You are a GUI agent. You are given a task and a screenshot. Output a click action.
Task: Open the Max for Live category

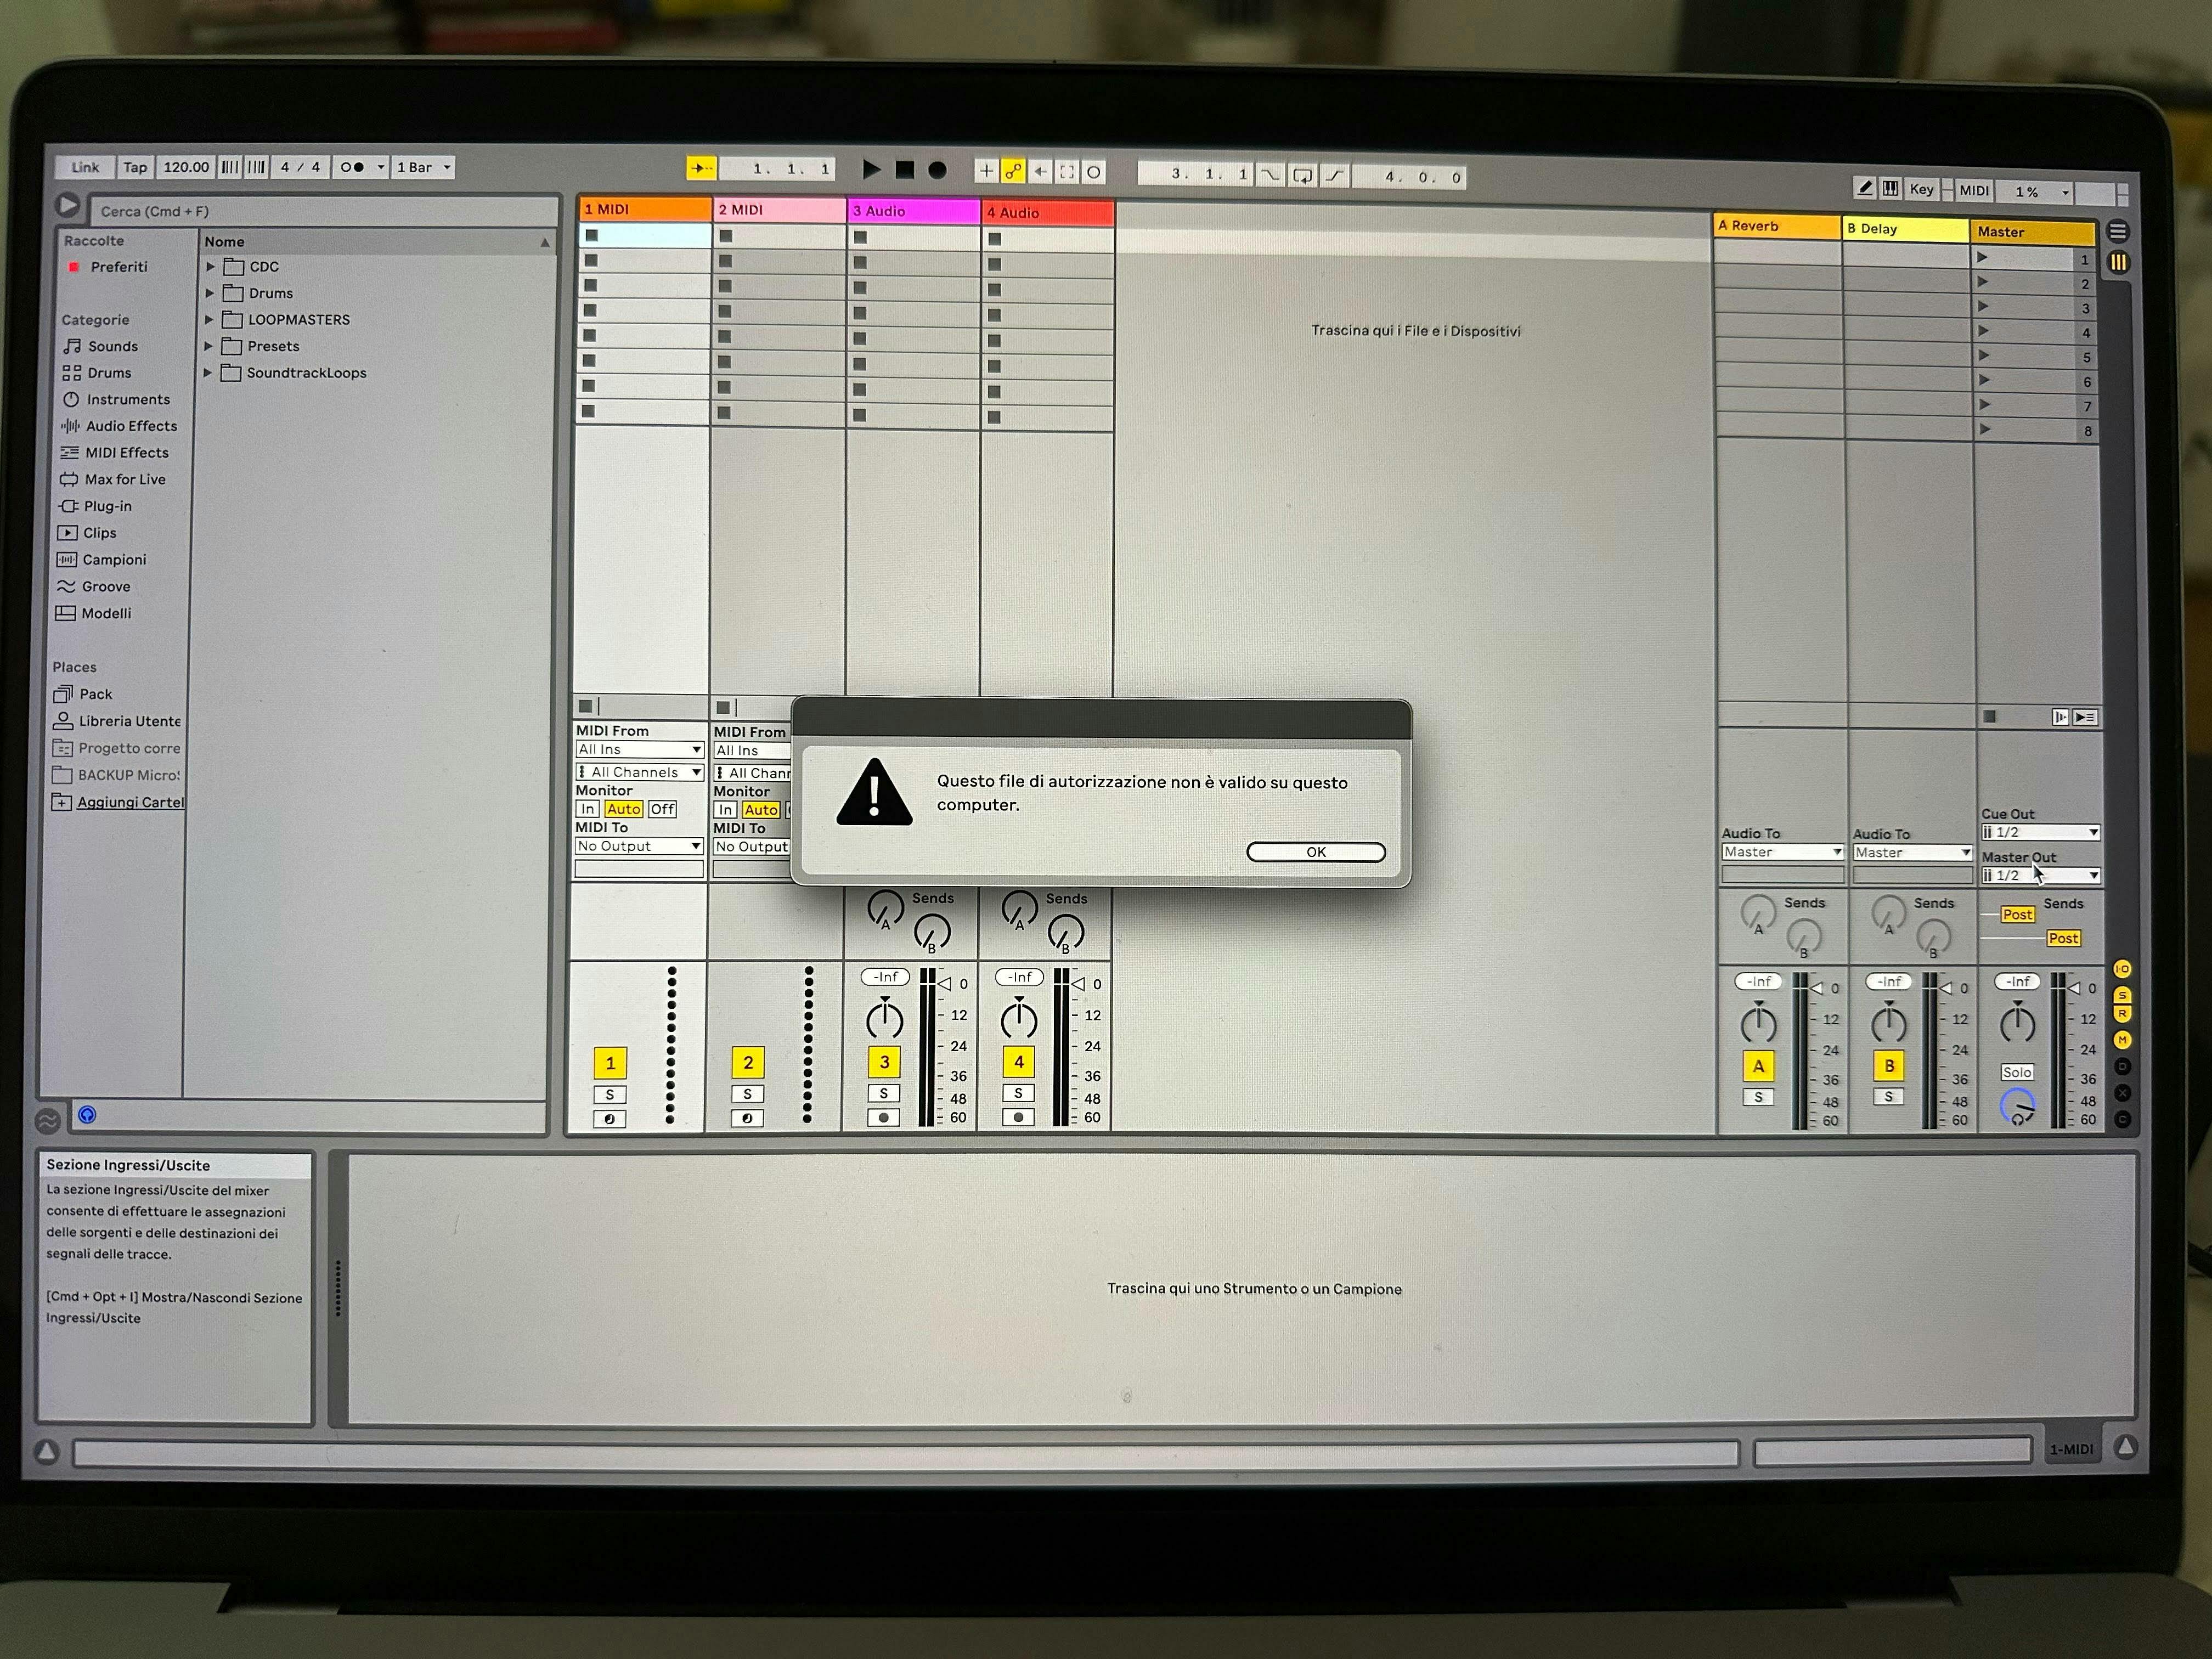point(125,479)
